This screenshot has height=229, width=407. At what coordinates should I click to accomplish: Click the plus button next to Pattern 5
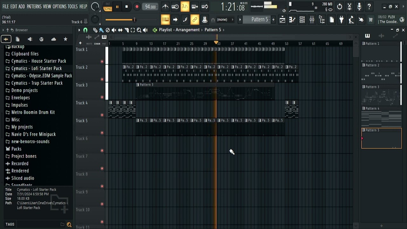[273, 20]
